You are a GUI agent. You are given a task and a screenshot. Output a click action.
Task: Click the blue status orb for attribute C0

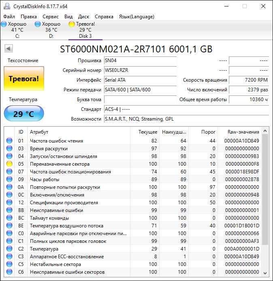click(x=9, y=233)
